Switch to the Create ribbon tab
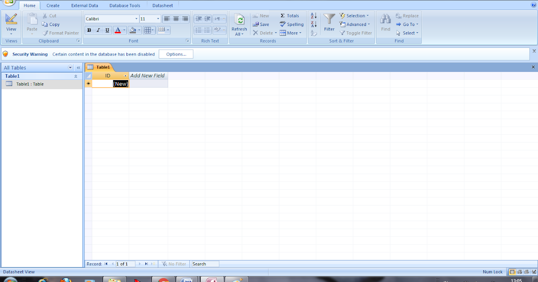This screenshot has height=282, width=538. 52,5
